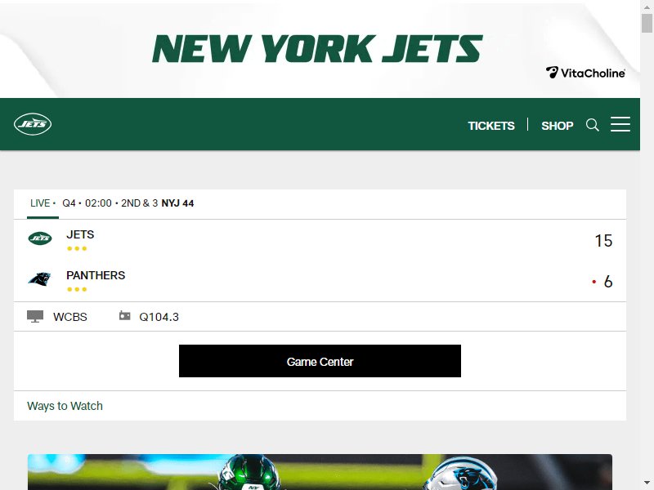654x490 pixels.
Task: Click the scrollbar down arrow
Action: 647,483
